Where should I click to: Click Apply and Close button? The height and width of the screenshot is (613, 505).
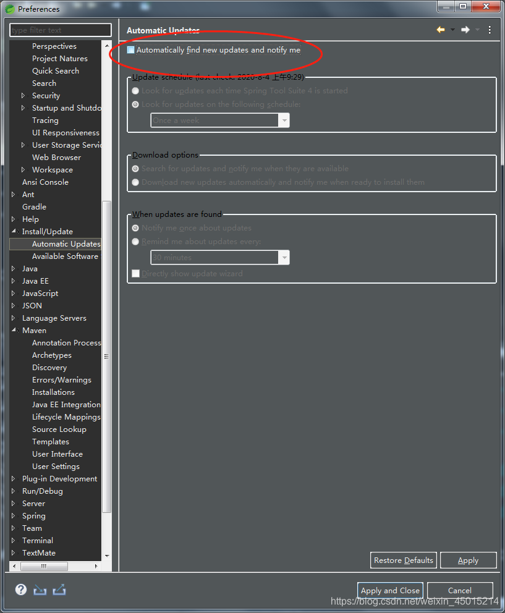[x=390, y=590]
